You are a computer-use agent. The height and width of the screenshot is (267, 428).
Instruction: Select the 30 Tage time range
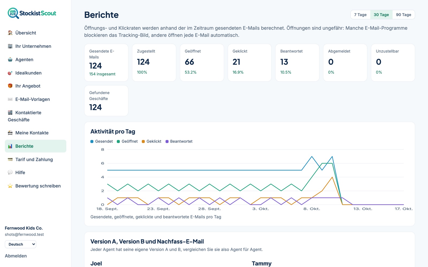click(x=381, y=15)
